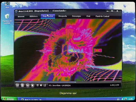Image resolution: width=136 pixels, height=102 pixels.
Task: Maximize the Ares window
Action: pos(112,11)
